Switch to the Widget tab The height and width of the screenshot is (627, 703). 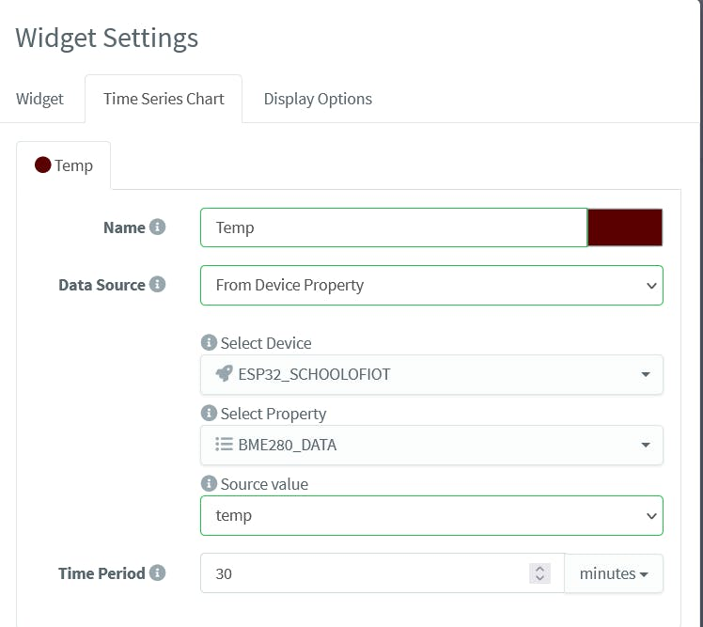pyautogui.click(x=40, y=99)
